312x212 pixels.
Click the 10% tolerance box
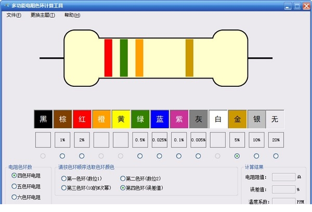click(x=256, y=140)
